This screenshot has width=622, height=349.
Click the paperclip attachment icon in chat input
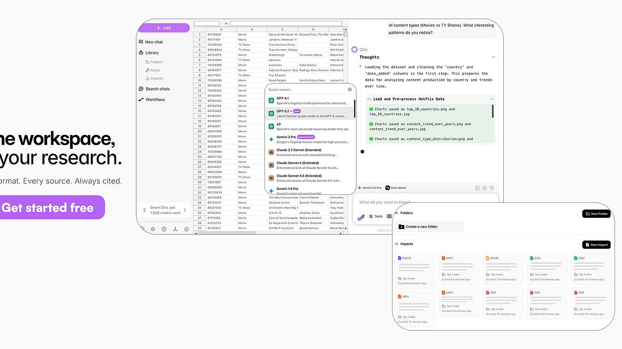pos(362,216)
